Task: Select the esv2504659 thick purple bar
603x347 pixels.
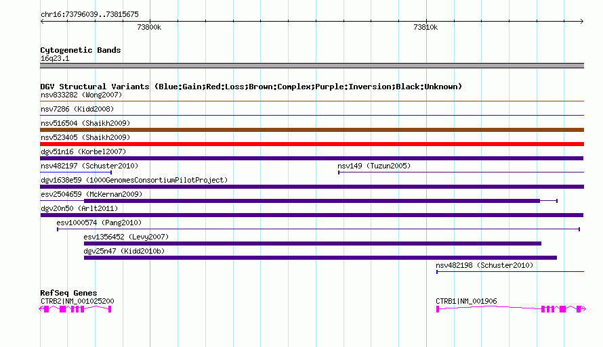Action: (x=312, y=201)
